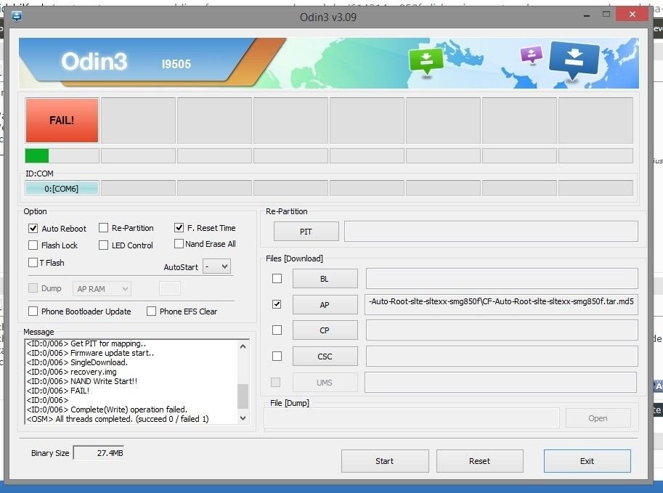The width and height of the screenshot is (663, 493).
Task: Click the 'SingleDownload.' log line
Action: pyautogui.click(x=77, y=362)
